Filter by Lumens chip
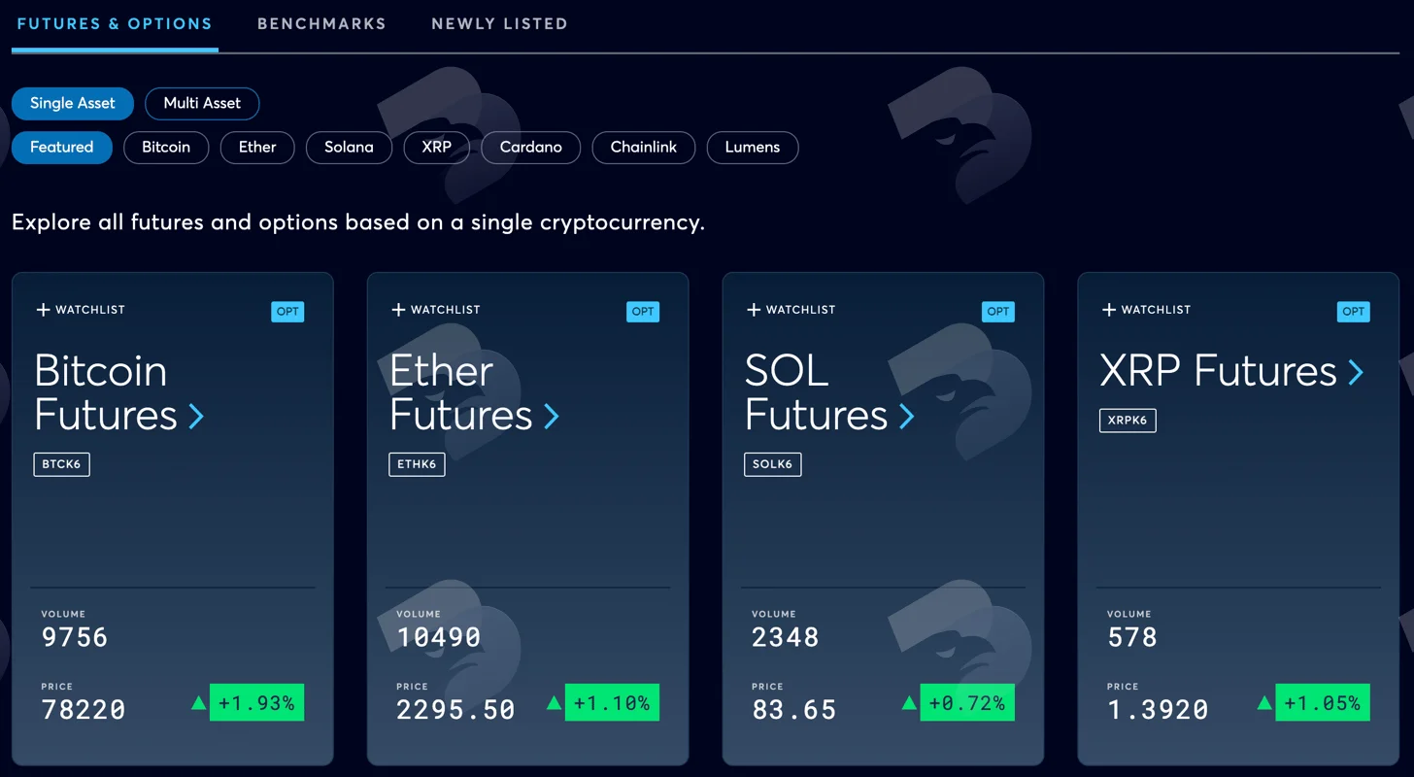This screenshot has height=777, width=1414. [x=753, y=148]
